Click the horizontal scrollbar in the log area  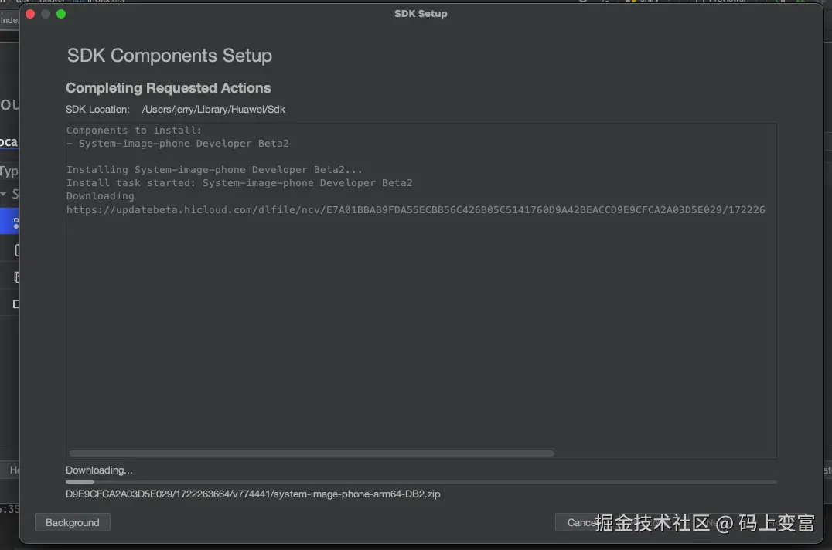312,453
